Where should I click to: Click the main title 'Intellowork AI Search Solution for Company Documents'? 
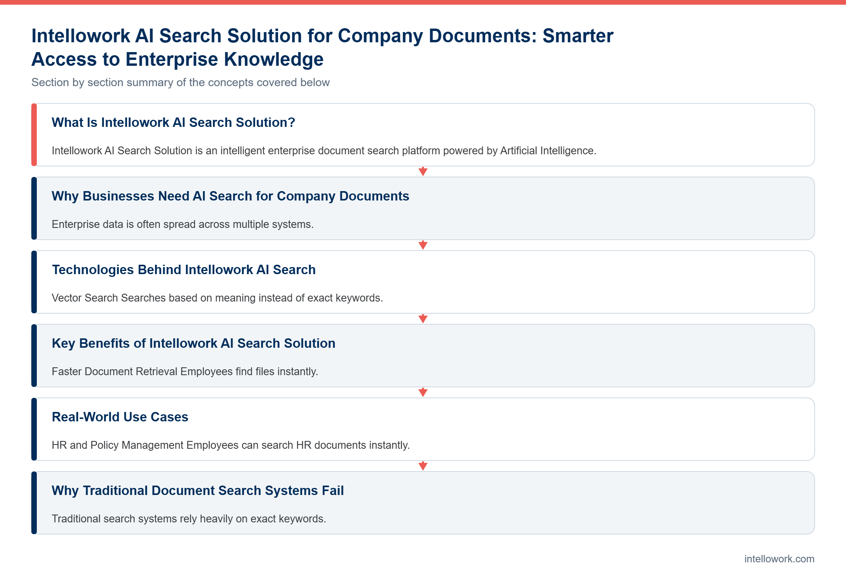click(x=322, y=47)
